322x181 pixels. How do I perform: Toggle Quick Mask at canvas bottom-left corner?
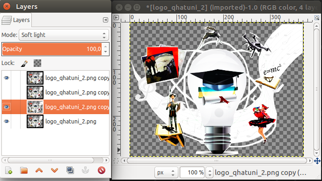(116, 161)
